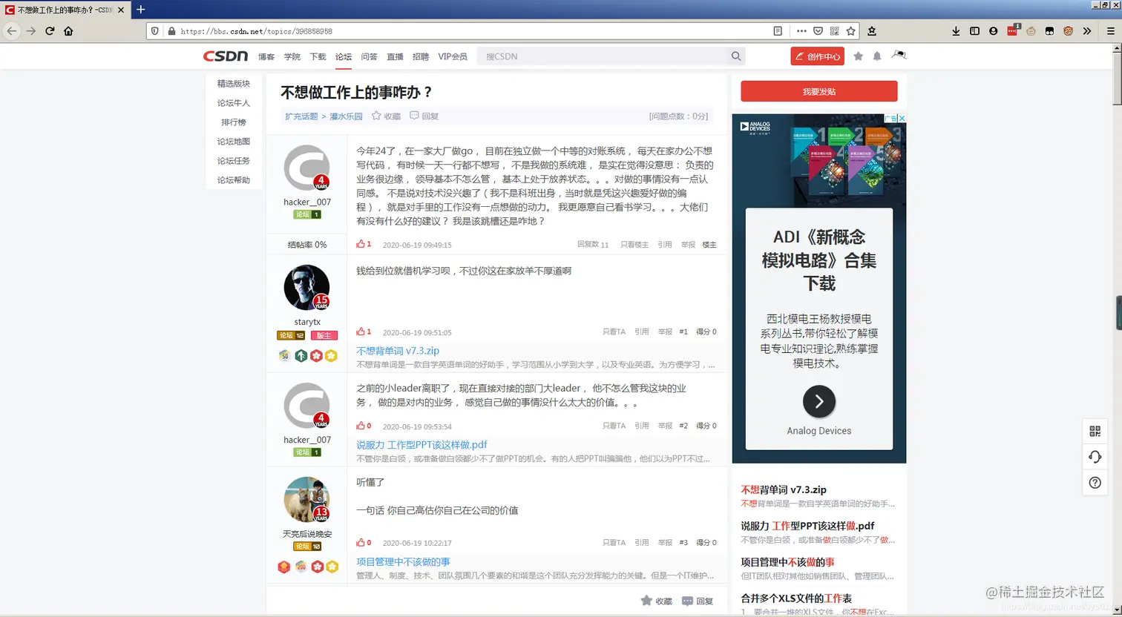Click the CSDN search magnifier icon
Screen dimensions: 1122x617
736,56
